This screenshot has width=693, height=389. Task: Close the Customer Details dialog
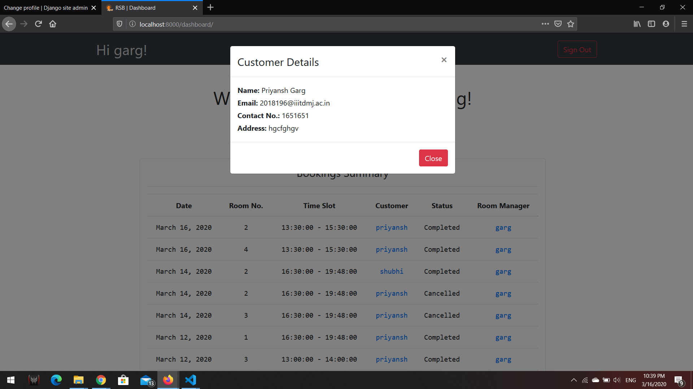pyautogui.click(x=433, y=158)
